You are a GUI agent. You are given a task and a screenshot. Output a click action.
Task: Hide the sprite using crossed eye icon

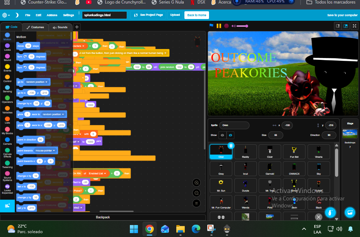coord(230,135)
